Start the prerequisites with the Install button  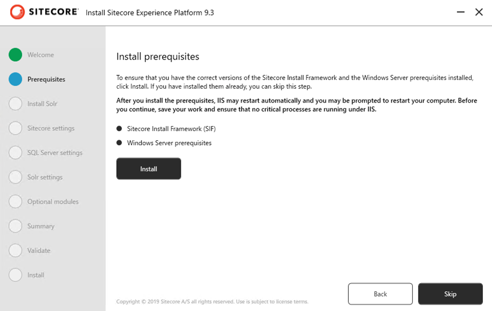149,169
